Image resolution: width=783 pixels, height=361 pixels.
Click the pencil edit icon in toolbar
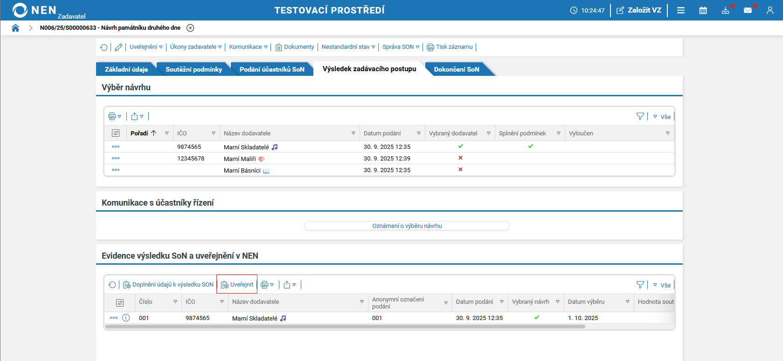(118, 47)
